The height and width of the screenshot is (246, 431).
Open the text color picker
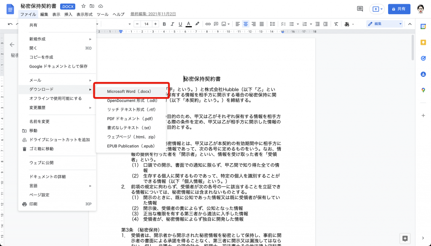(x=189, y=24)
